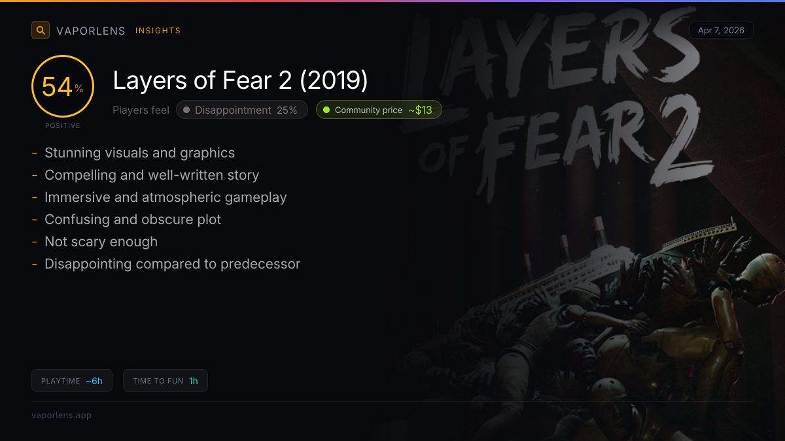Screen dimensions: 785x441
Task: Select the INSIGHTS label in header
Action: pyautogui.click(x=158, y=31)
